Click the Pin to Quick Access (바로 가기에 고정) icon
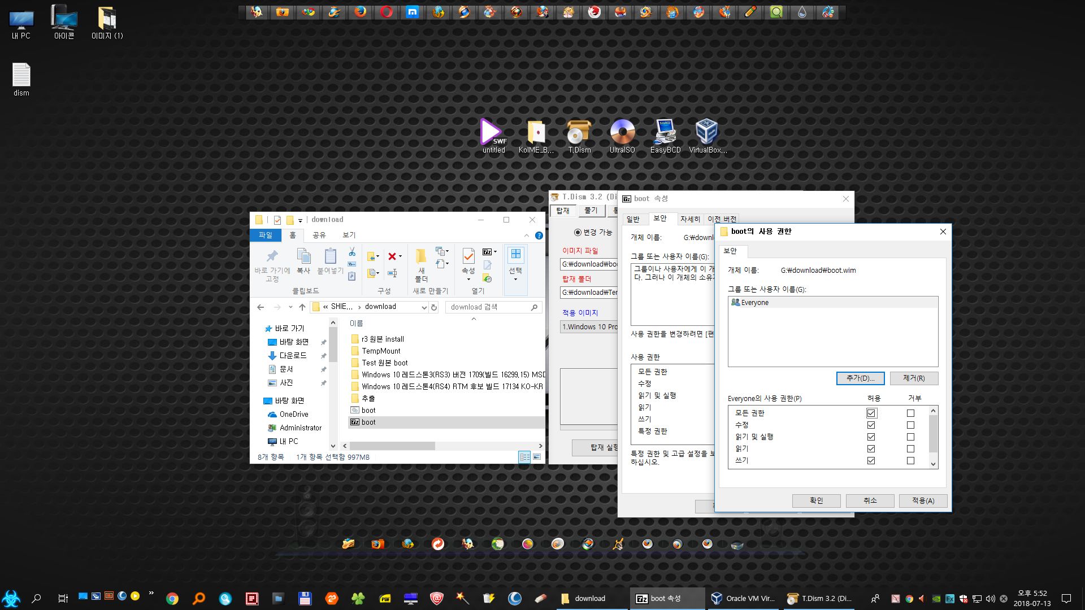 pyautogui.click(x=272, y=256)
